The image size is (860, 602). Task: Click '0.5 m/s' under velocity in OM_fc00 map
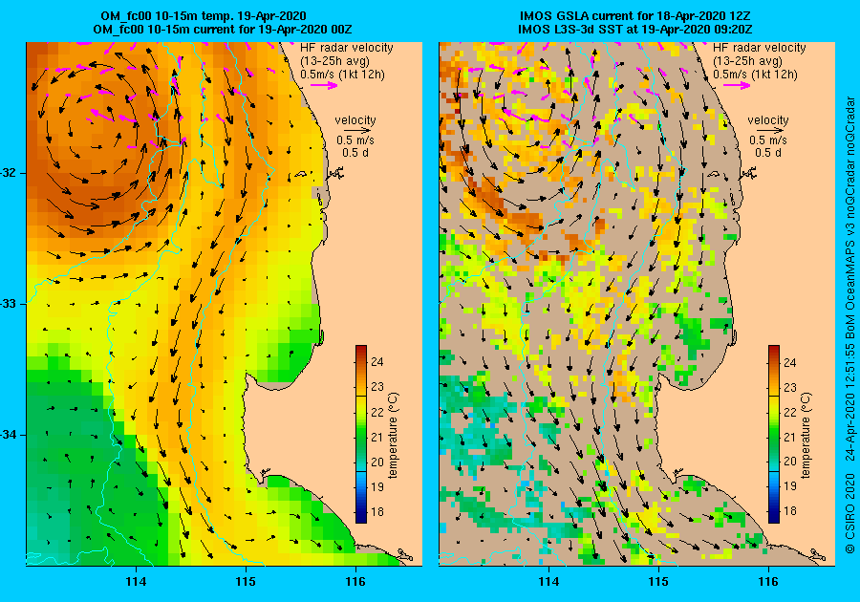(355, 140)
